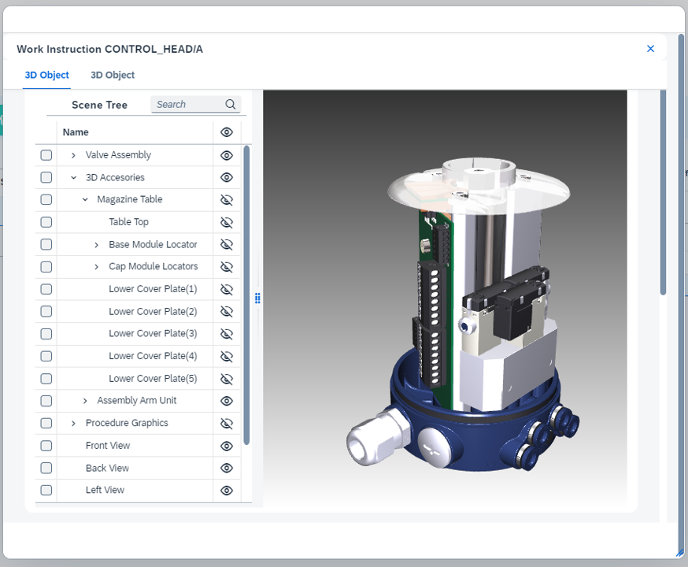The width and height of the screenshot is (688, 567).
Task: Hide the Valve Assembly using its eye icon
Action: 227,155
